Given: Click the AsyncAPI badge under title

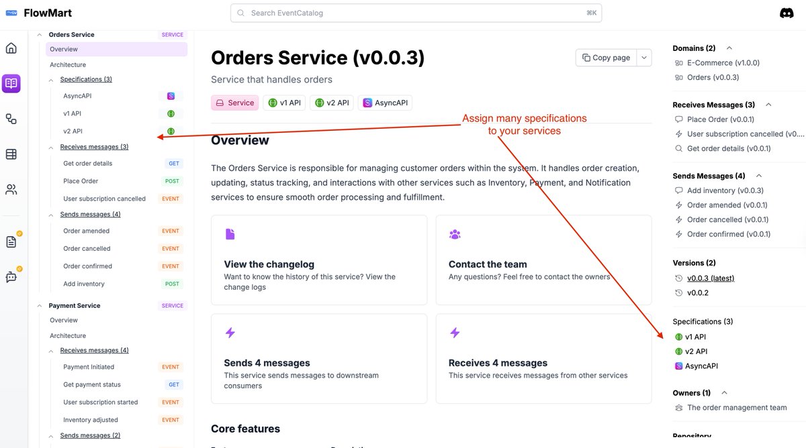Looking at the screenshot, I should (385, 103).
